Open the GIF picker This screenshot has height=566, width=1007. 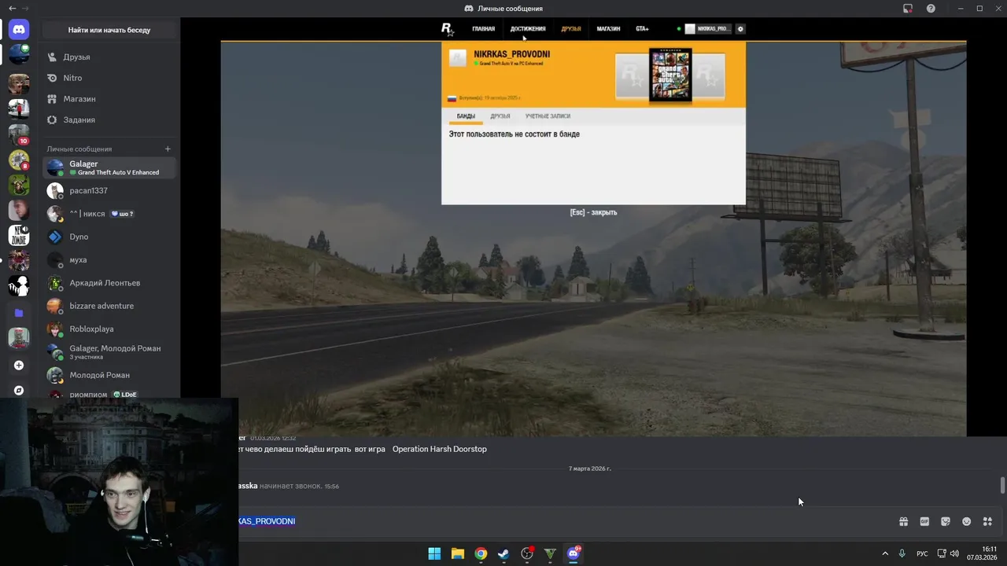924,521
